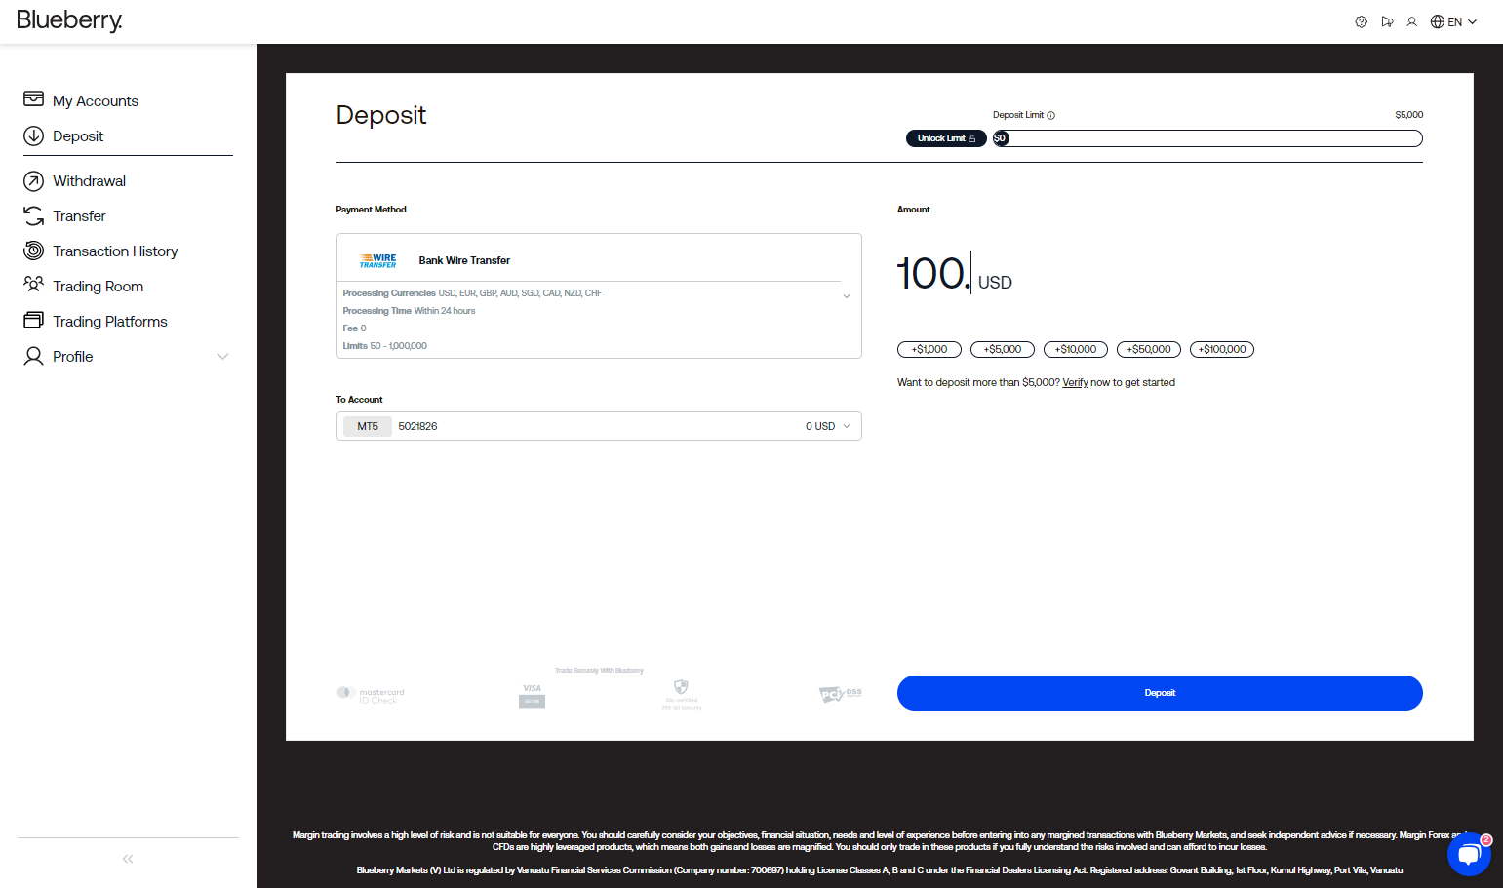
Task: Open the To Account MT5 dropdown
Action: point(599,426)
